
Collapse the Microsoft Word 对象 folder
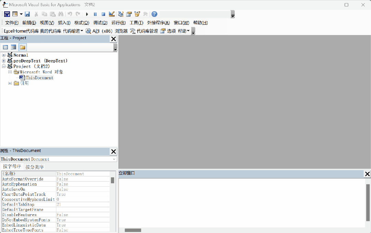pos(10,72)
